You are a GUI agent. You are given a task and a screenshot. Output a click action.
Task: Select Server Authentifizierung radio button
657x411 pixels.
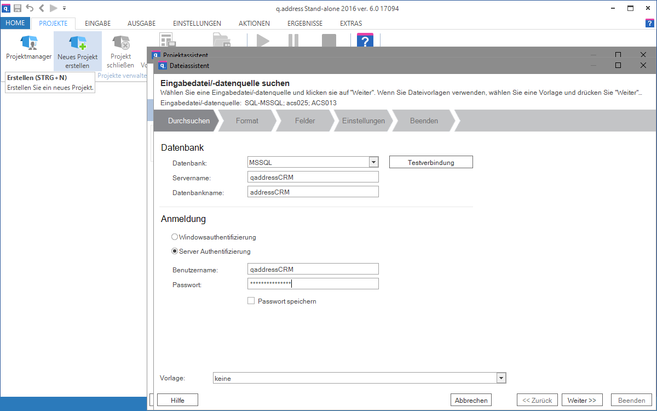click(175, 252)
